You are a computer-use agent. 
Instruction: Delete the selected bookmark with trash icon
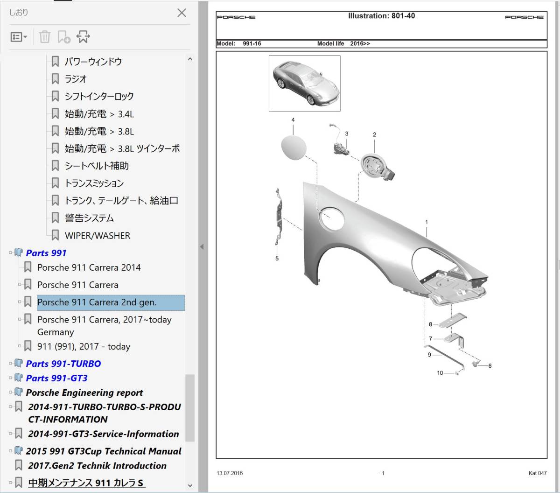[45, 37]
